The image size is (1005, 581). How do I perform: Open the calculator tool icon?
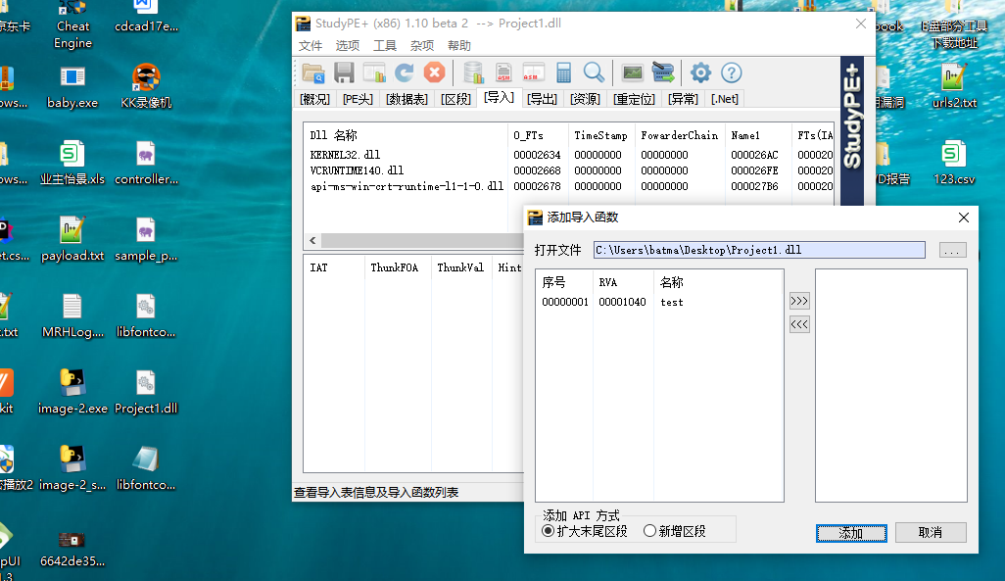click(x=563, y=73)
